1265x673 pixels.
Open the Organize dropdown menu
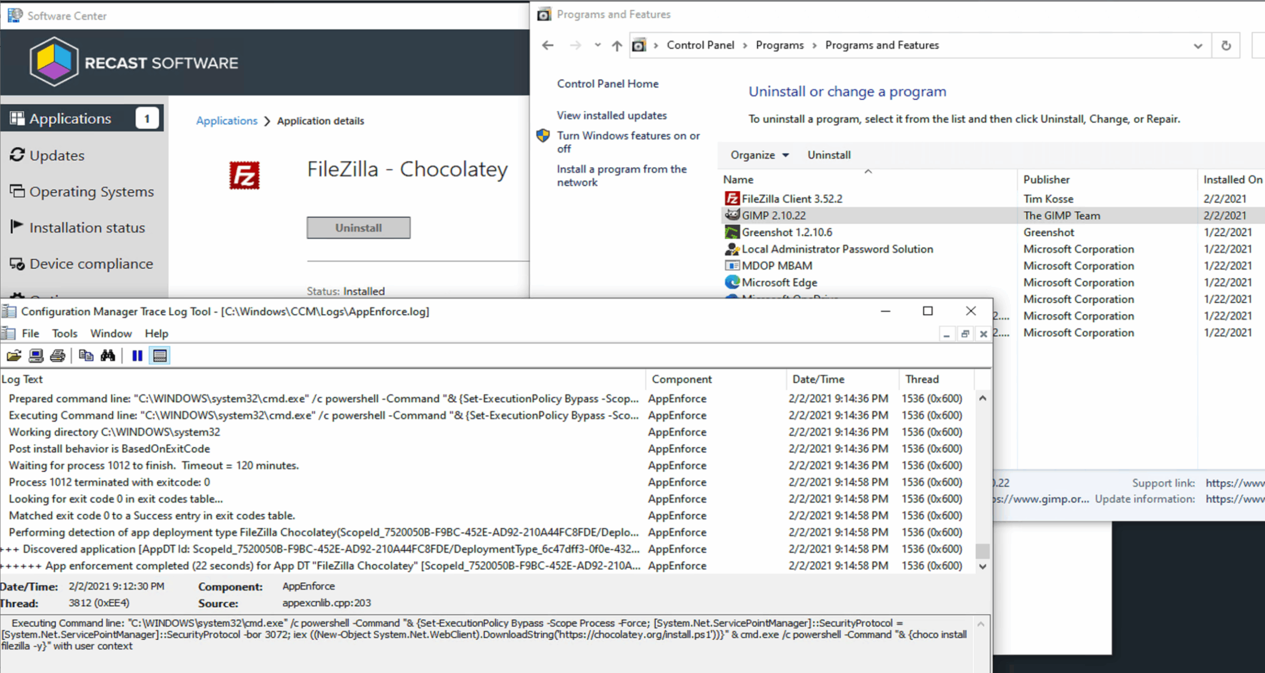tap(759, 155)
